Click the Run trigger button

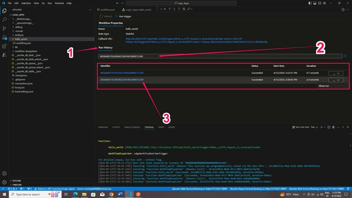[123, 16]
